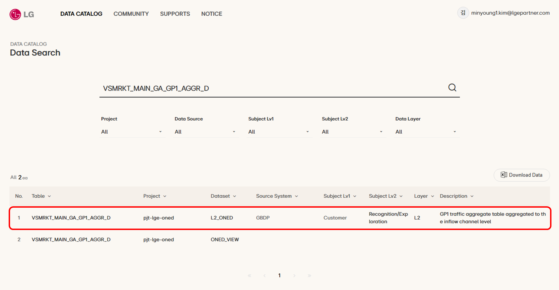This screenshot has width=559, height=290.
Task: Open the Subject Lv1 filter dropdown
Action: click(x=278, y=132)
